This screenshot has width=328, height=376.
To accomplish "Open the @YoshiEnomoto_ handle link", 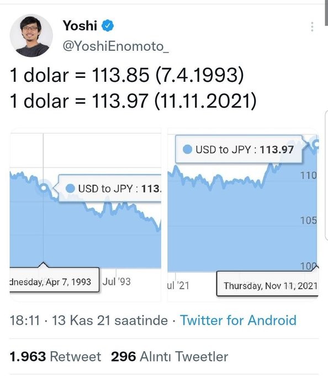I will [115, 46].
